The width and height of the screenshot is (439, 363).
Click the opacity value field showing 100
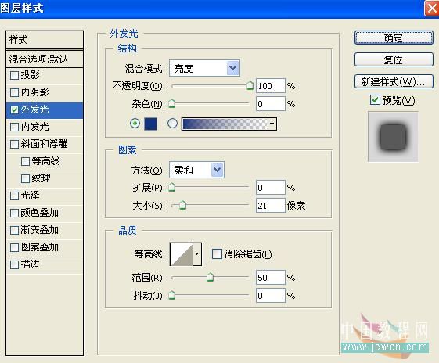(x=271, y=86)
